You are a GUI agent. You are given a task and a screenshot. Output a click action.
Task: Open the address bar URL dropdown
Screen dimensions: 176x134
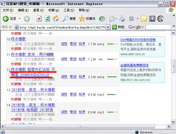(x=108, y=27)
